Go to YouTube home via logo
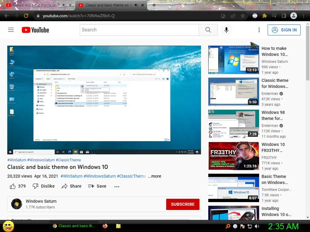The height and width of the screenshot is (232, 310). 35,30
